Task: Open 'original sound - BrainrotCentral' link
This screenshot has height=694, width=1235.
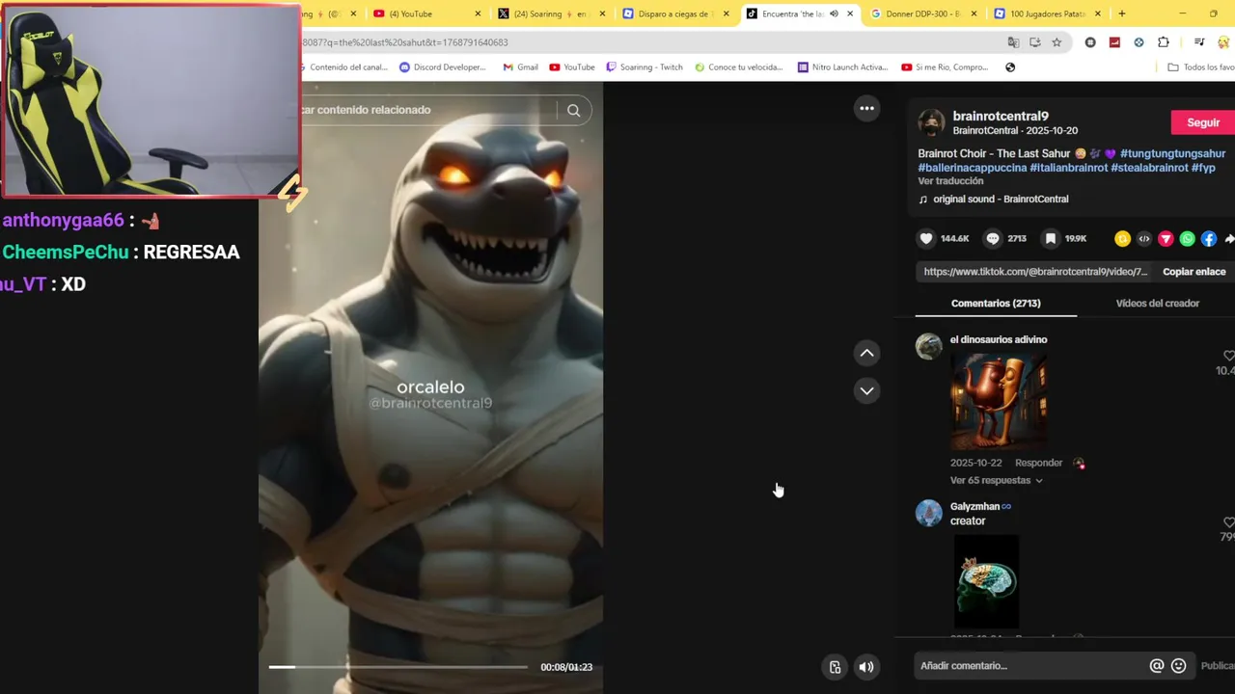Action: [1001, 200]
